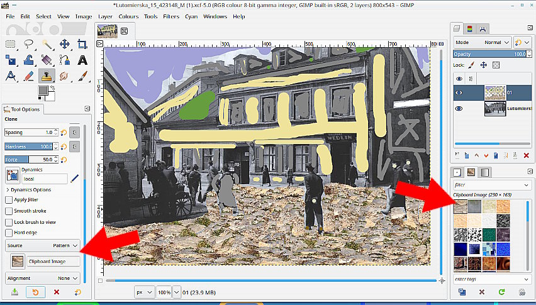Swap foreground and background colours

(53, 88)
